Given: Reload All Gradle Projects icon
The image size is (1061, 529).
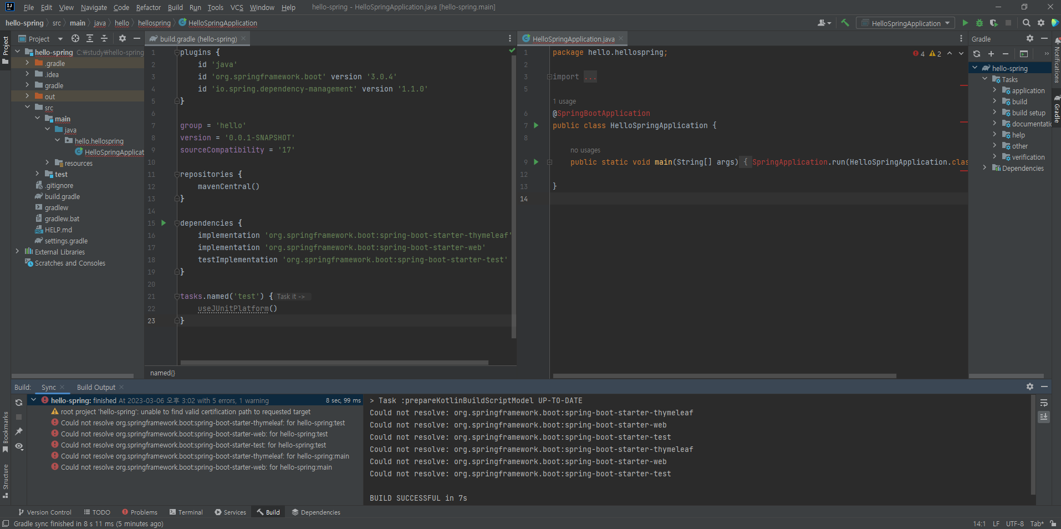Looking at the screenshot, I should click(x=977, y=54).
